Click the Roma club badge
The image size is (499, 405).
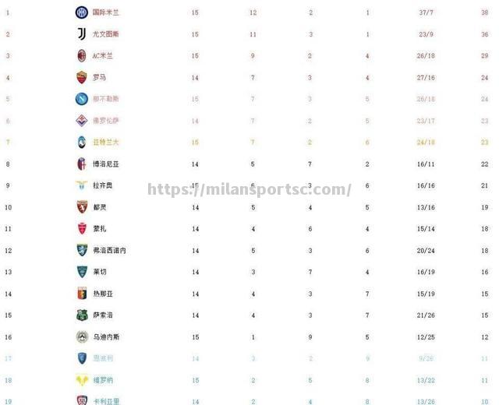[x=82, y=77]
